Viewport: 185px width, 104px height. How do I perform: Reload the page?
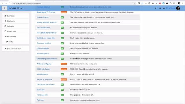pyautogui.click(x=10, y=3)
